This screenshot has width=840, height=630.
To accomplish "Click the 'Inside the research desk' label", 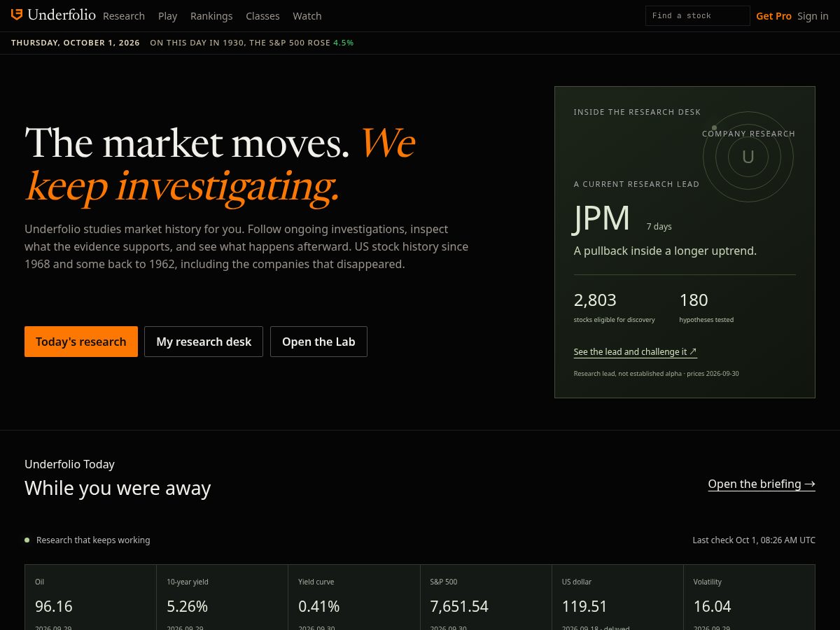I will tap(637, 112).
